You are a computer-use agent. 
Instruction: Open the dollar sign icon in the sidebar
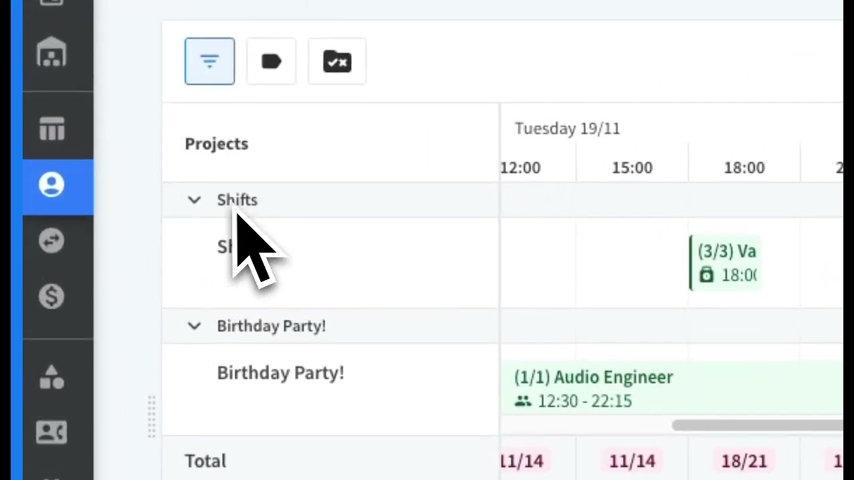51,296
